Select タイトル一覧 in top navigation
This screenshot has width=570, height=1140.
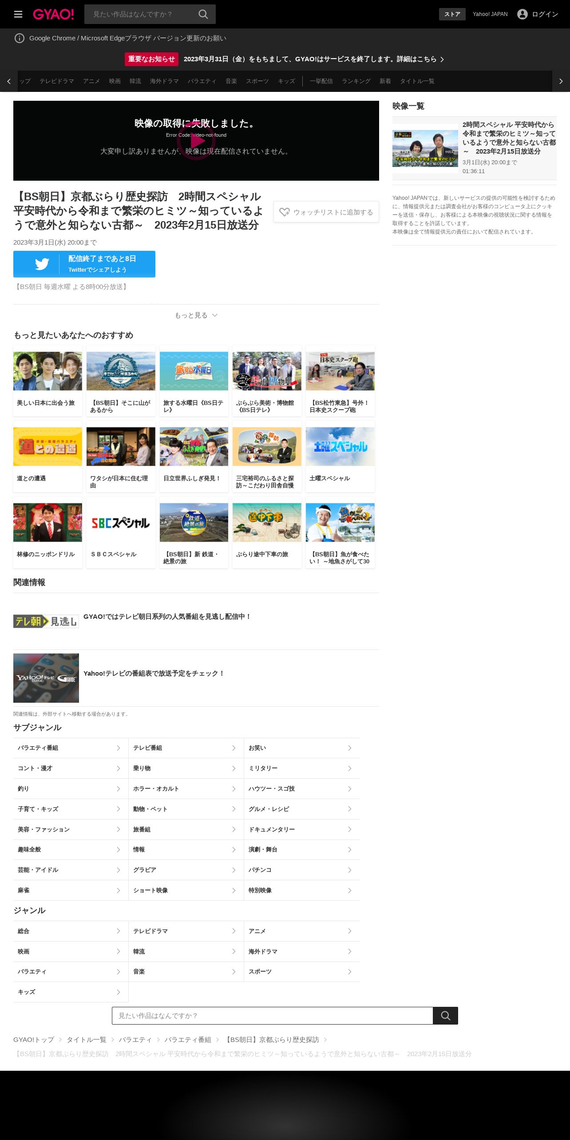point(417,81)
